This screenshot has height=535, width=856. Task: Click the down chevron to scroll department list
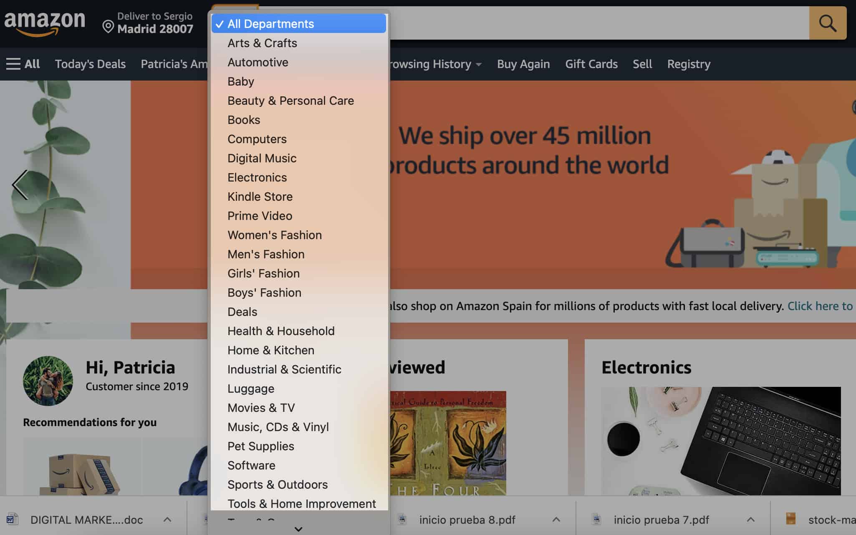(x=298, y=529)
